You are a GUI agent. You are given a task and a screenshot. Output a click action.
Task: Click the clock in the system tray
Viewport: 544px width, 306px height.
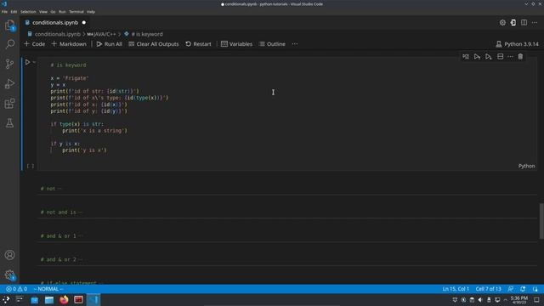pyautogui.click(x=519, y=300)
